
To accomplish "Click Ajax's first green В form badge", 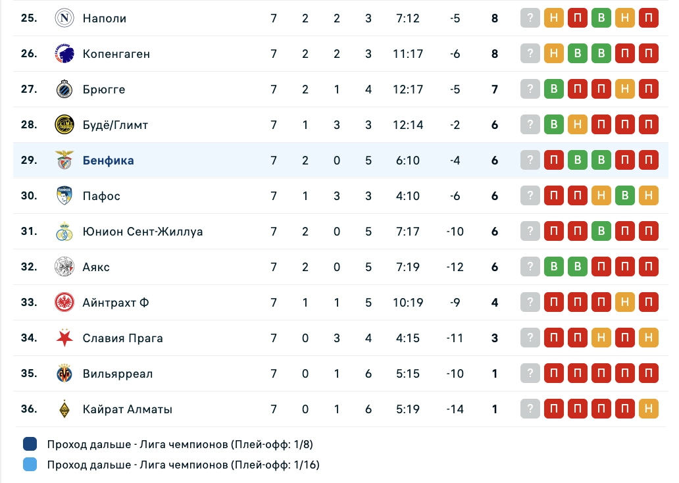I will point(554,267).
